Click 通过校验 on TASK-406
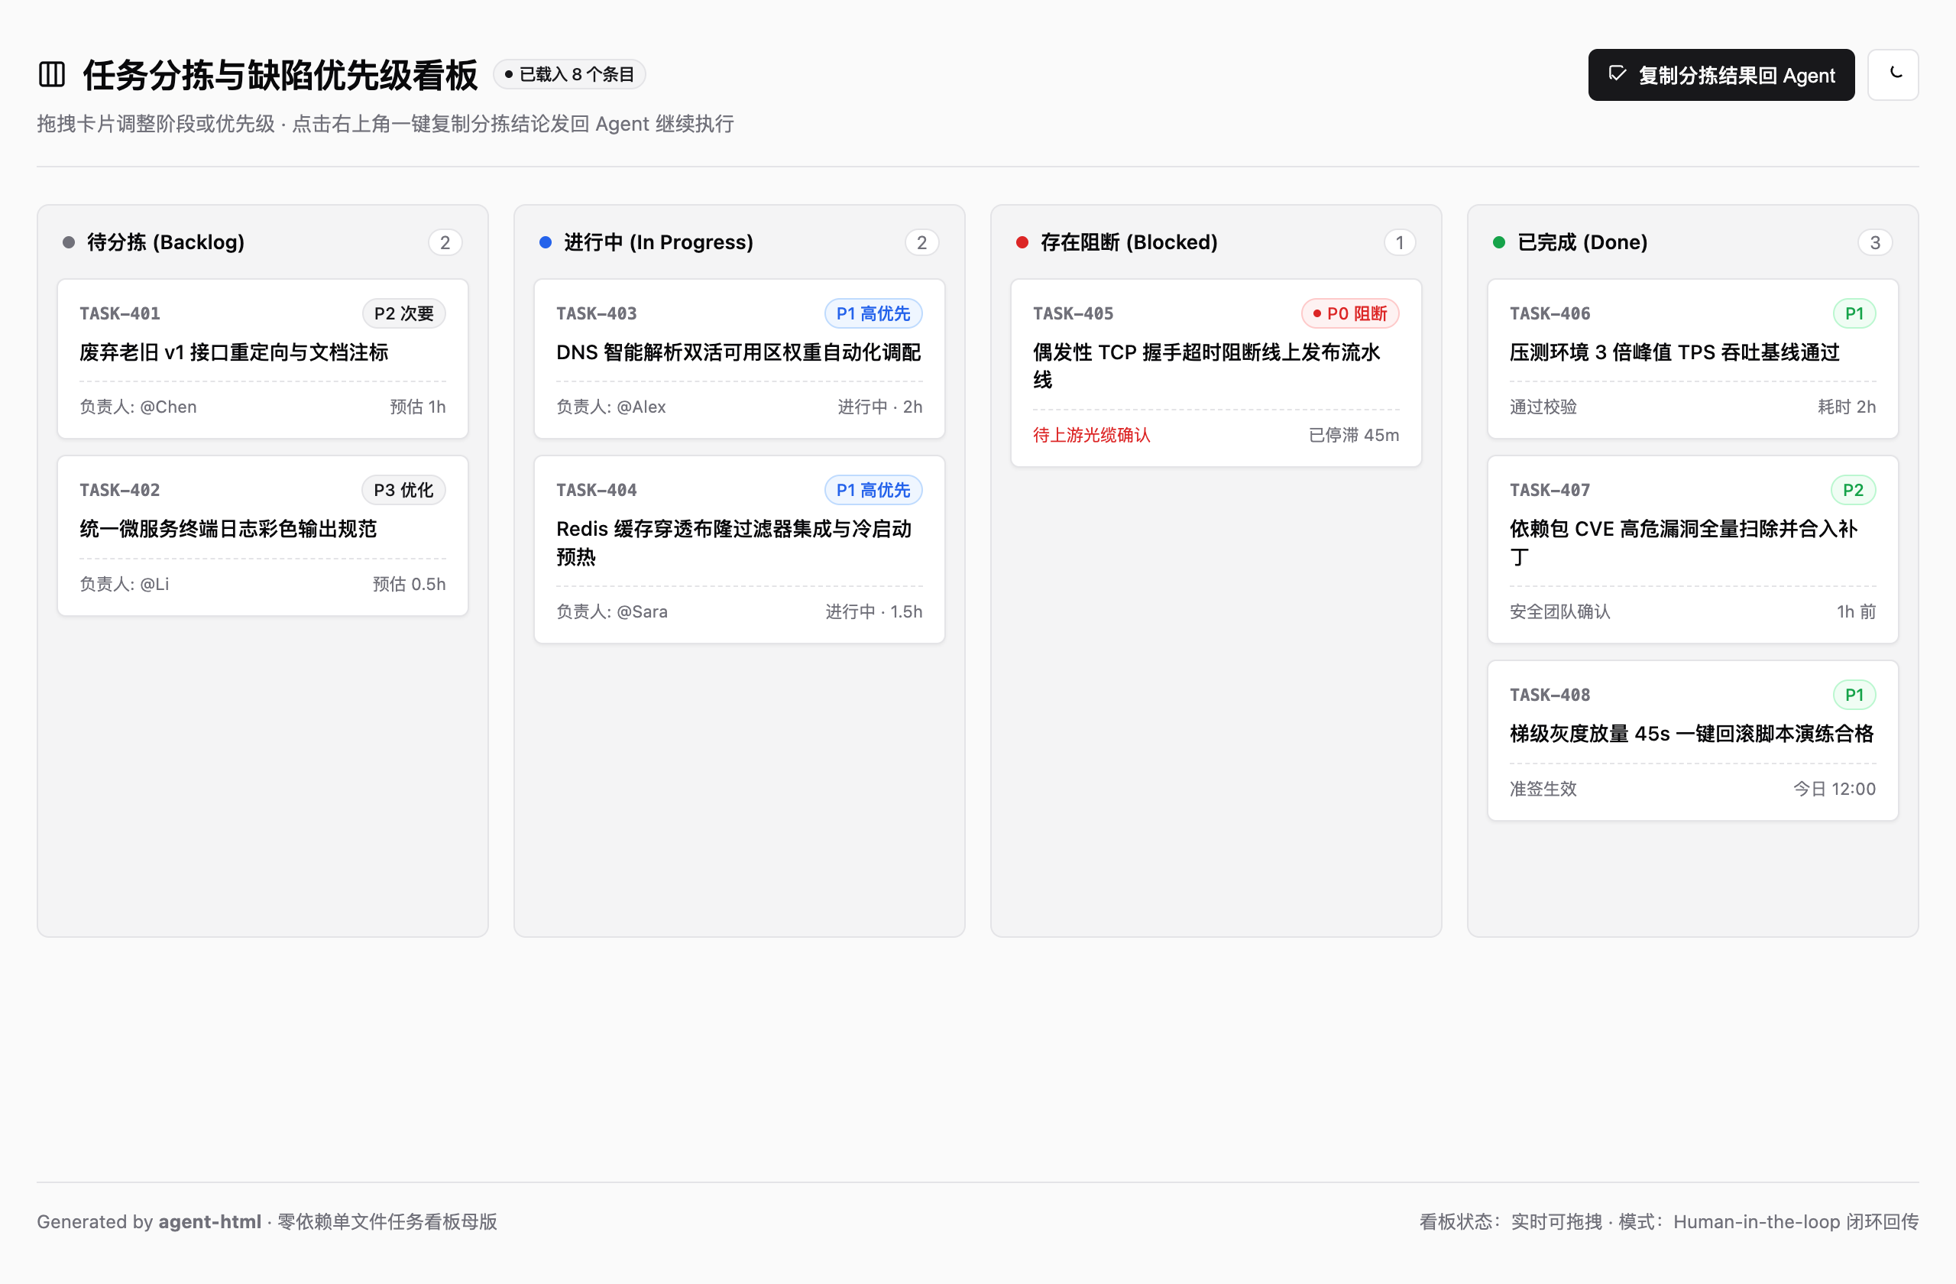 click(x=1543, y=407)
